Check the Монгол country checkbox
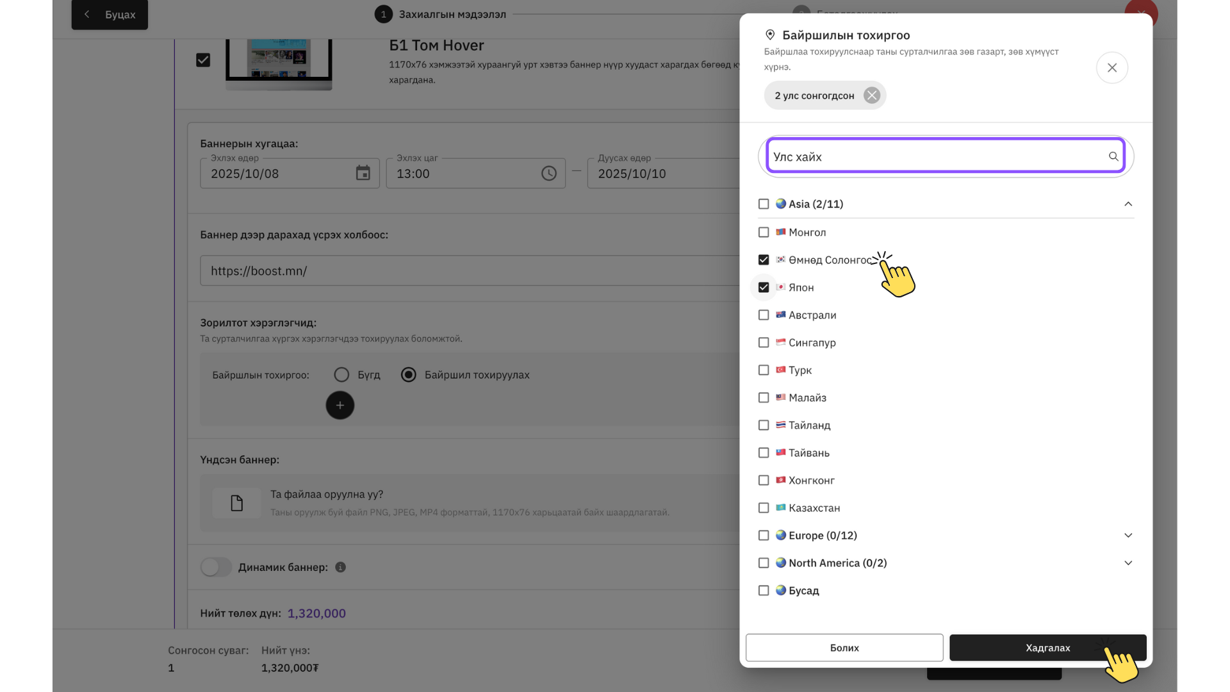 click(763, 232)
